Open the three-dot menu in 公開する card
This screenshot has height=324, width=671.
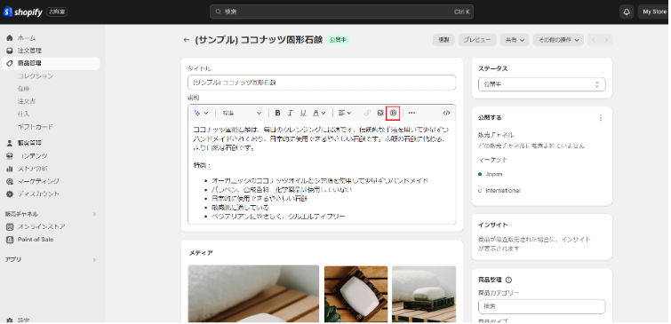tap(601, 118)
